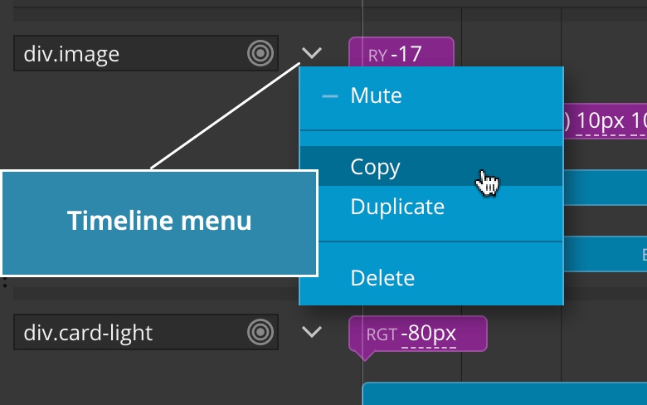Toggle the dash indicator next to Mute
The width and height of the screenshot is (647, 405).
point(329,96)
